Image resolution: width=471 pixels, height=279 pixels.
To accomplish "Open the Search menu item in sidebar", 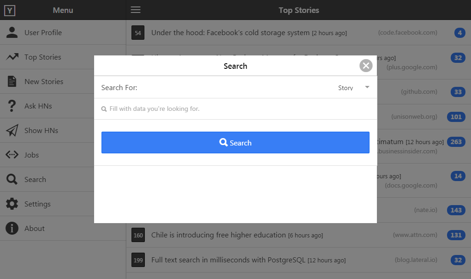I will pos(35,179).
